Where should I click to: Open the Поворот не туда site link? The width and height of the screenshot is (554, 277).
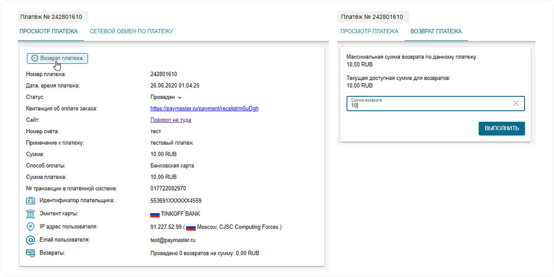(171, 120)
